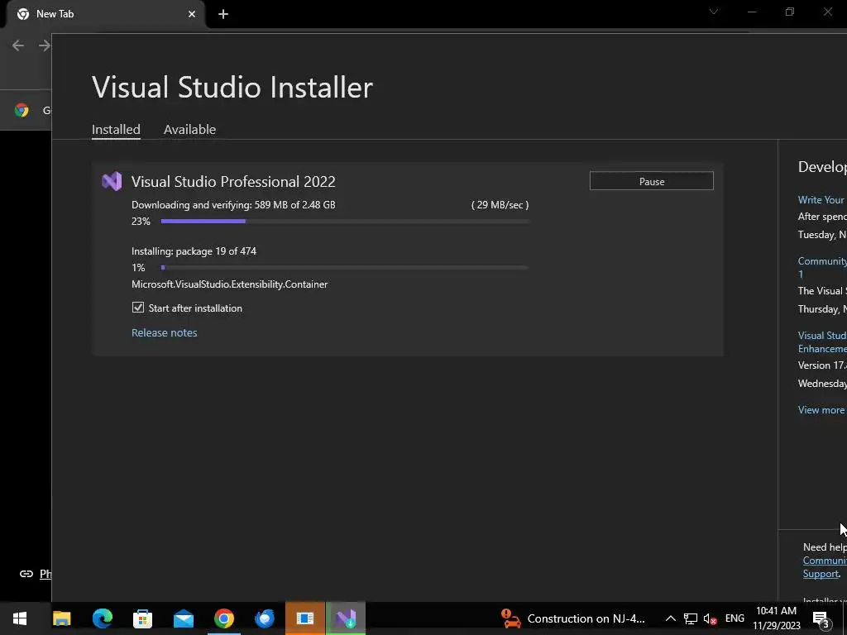
Task: Uncheck Start after installation checkbox
Action: pos(138,308)
